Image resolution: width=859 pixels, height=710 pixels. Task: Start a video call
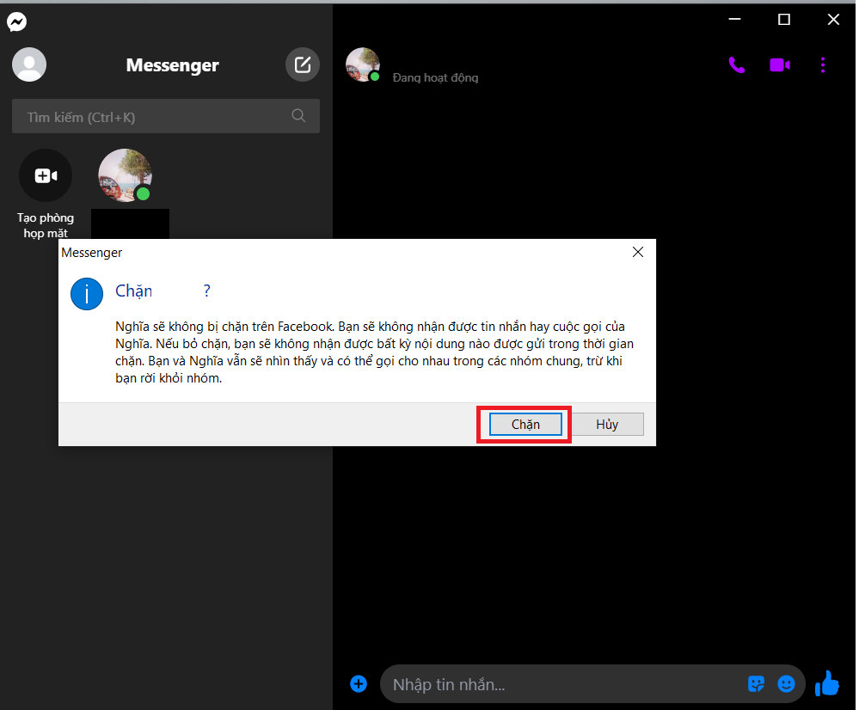[779, 64]
